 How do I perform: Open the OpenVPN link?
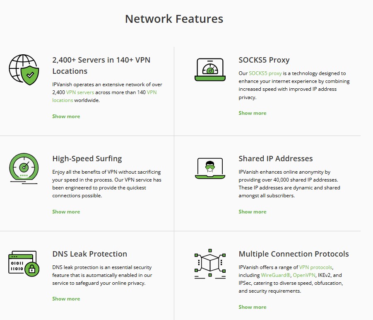pos(304,275)
